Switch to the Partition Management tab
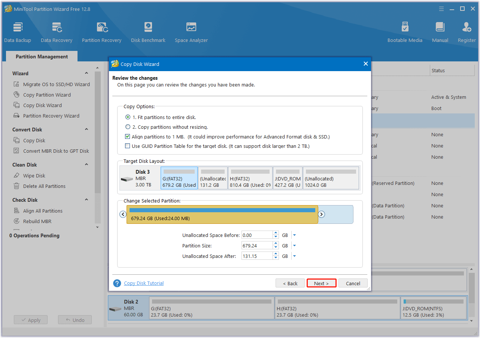 (41, 56)
